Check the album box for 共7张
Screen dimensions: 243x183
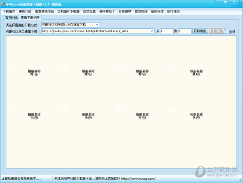tap(119, 110)
